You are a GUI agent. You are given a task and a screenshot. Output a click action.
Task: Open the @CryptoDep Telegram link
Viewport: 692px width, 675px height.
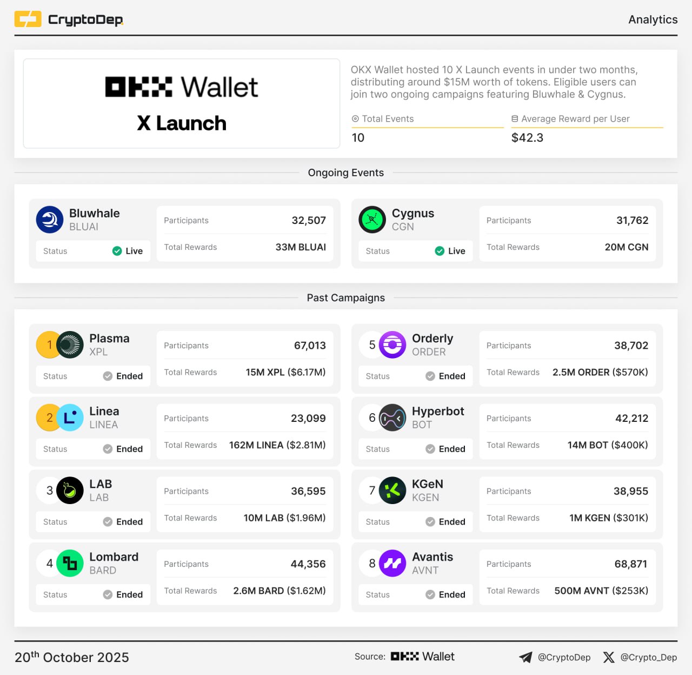coord(555,657)
